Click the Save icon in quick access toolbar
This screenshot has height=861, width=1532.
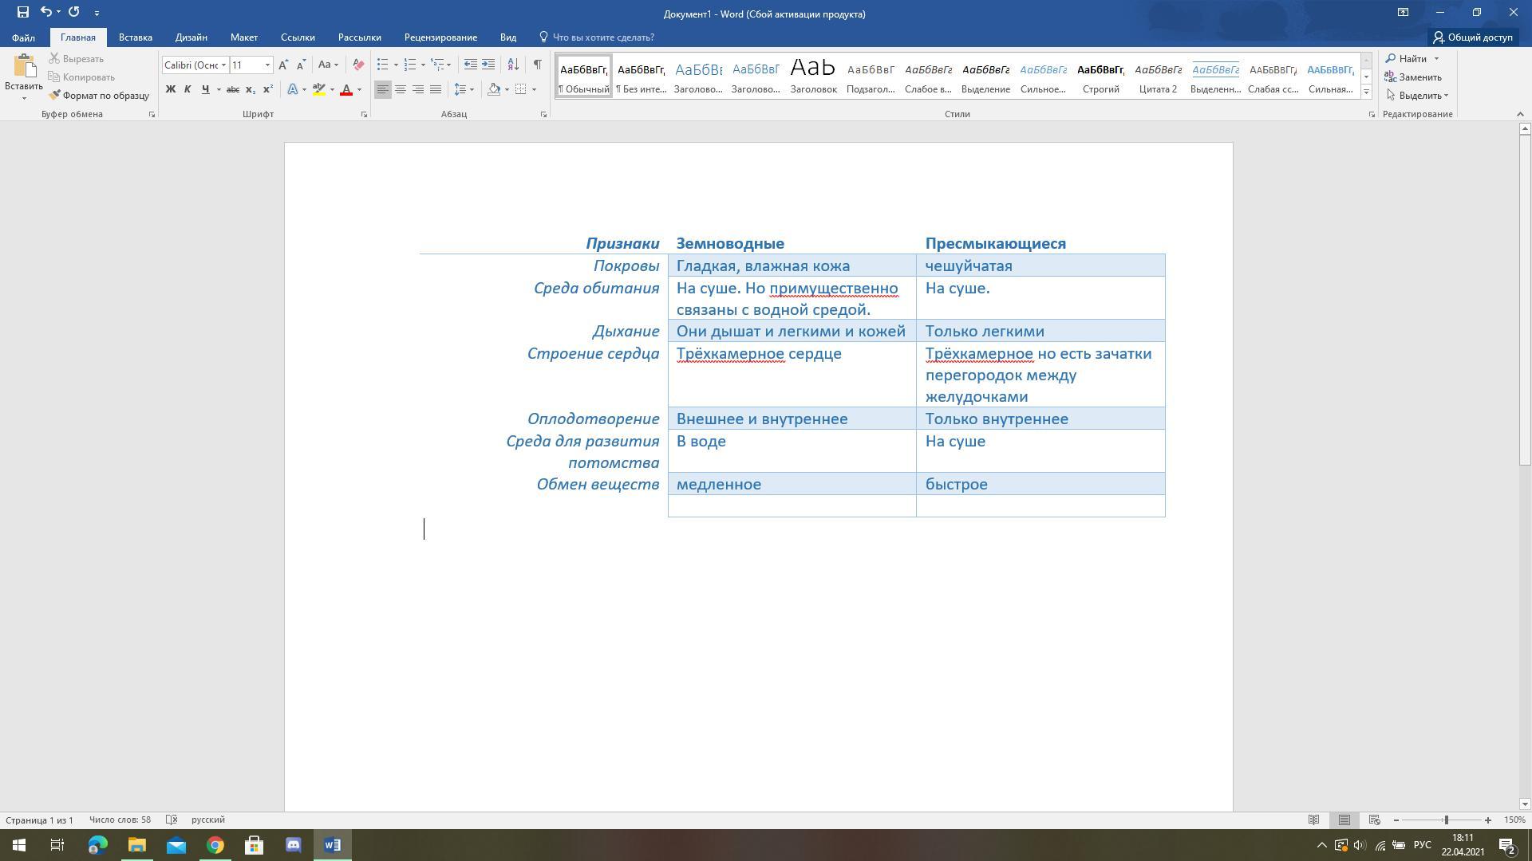(x=22, y=12)
